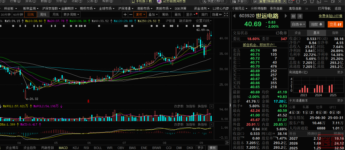Toggle the 融 margin trading tag
The image size is (345, 150).
point(293,16)
